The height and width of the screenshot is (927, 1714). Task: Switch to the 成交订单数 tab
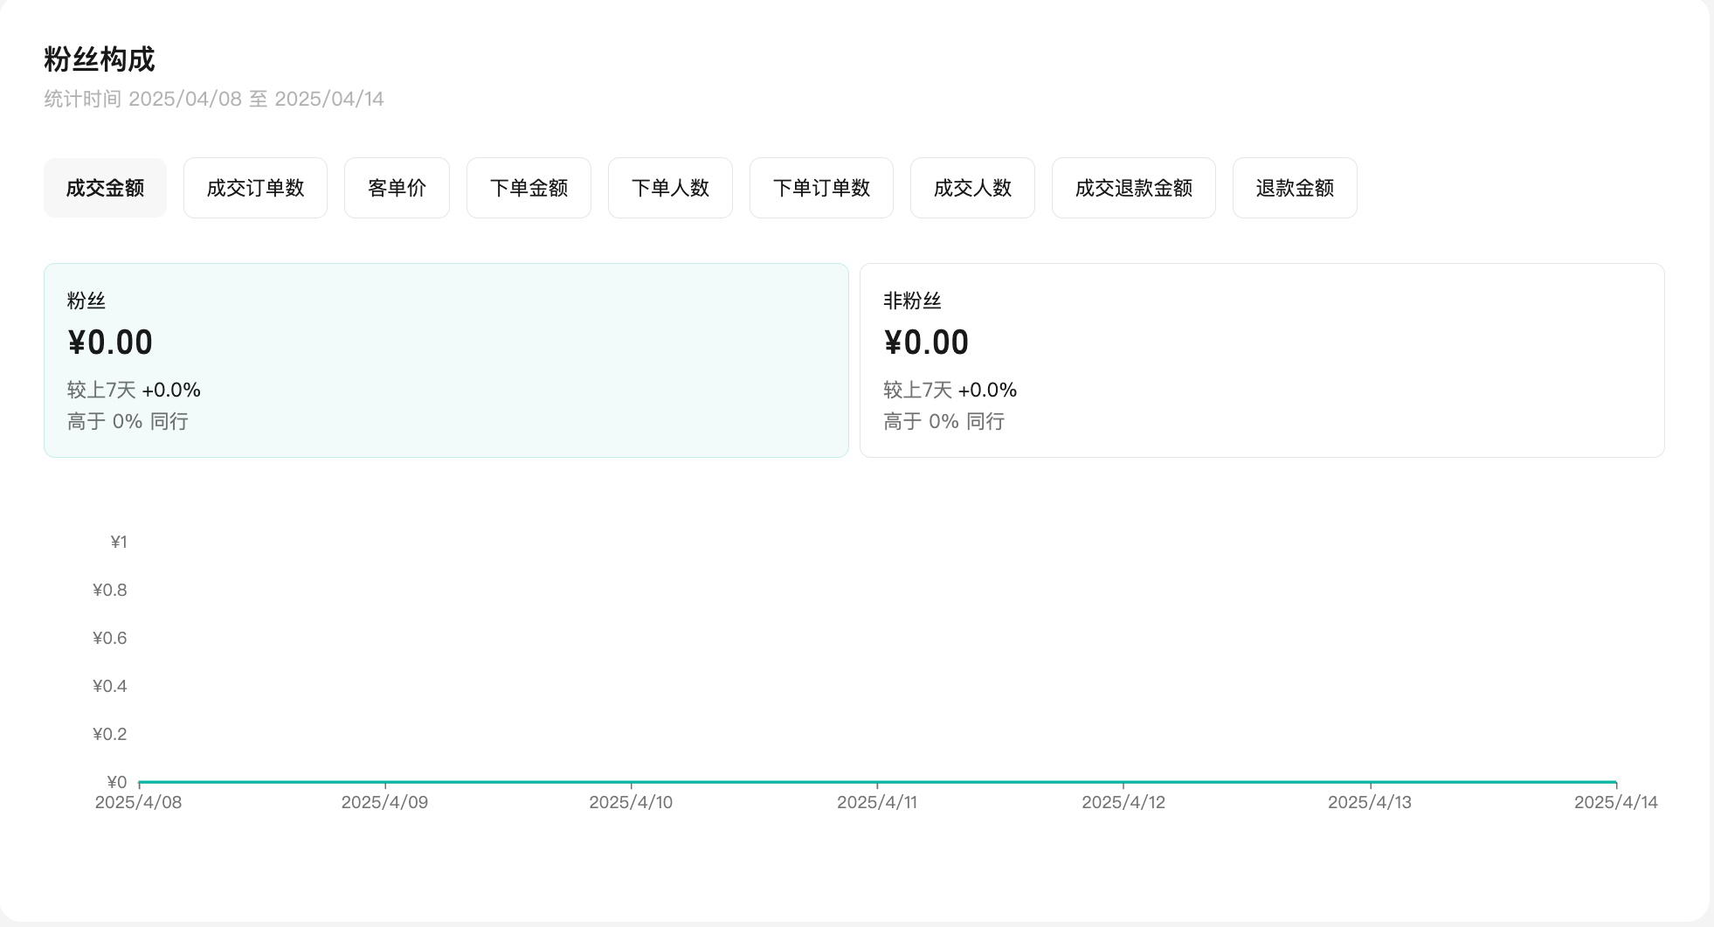click(x=255, y=188)
